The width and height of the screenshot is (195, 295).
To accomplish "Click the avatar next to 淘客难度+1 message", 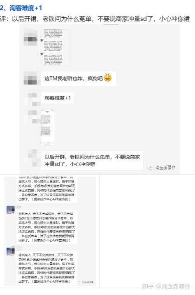I will point(32,99).
